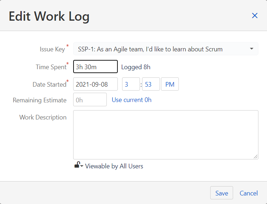This screenshot has height=204, width=267.
Task: Click the Logged 8h text
Action: (136, 67)
